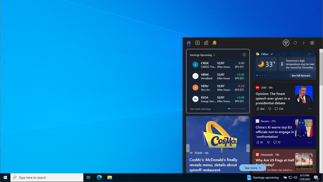The height and width of the screenshot is (182, 323).
Task: Open Reuters China's Xi warns EU article
Action: pyautogui.click(x=275, y=132)
